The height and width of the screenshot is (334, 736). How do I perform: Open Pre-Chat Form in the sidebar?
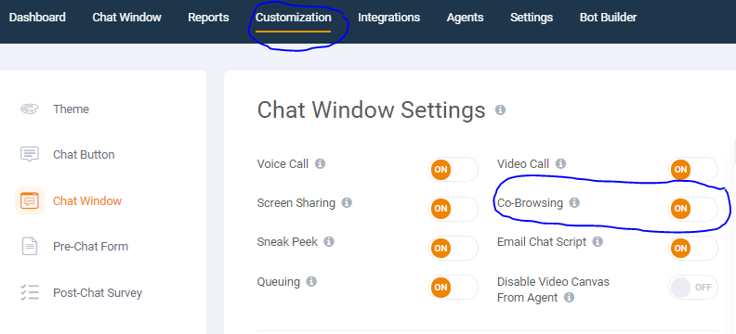point(90,247)
